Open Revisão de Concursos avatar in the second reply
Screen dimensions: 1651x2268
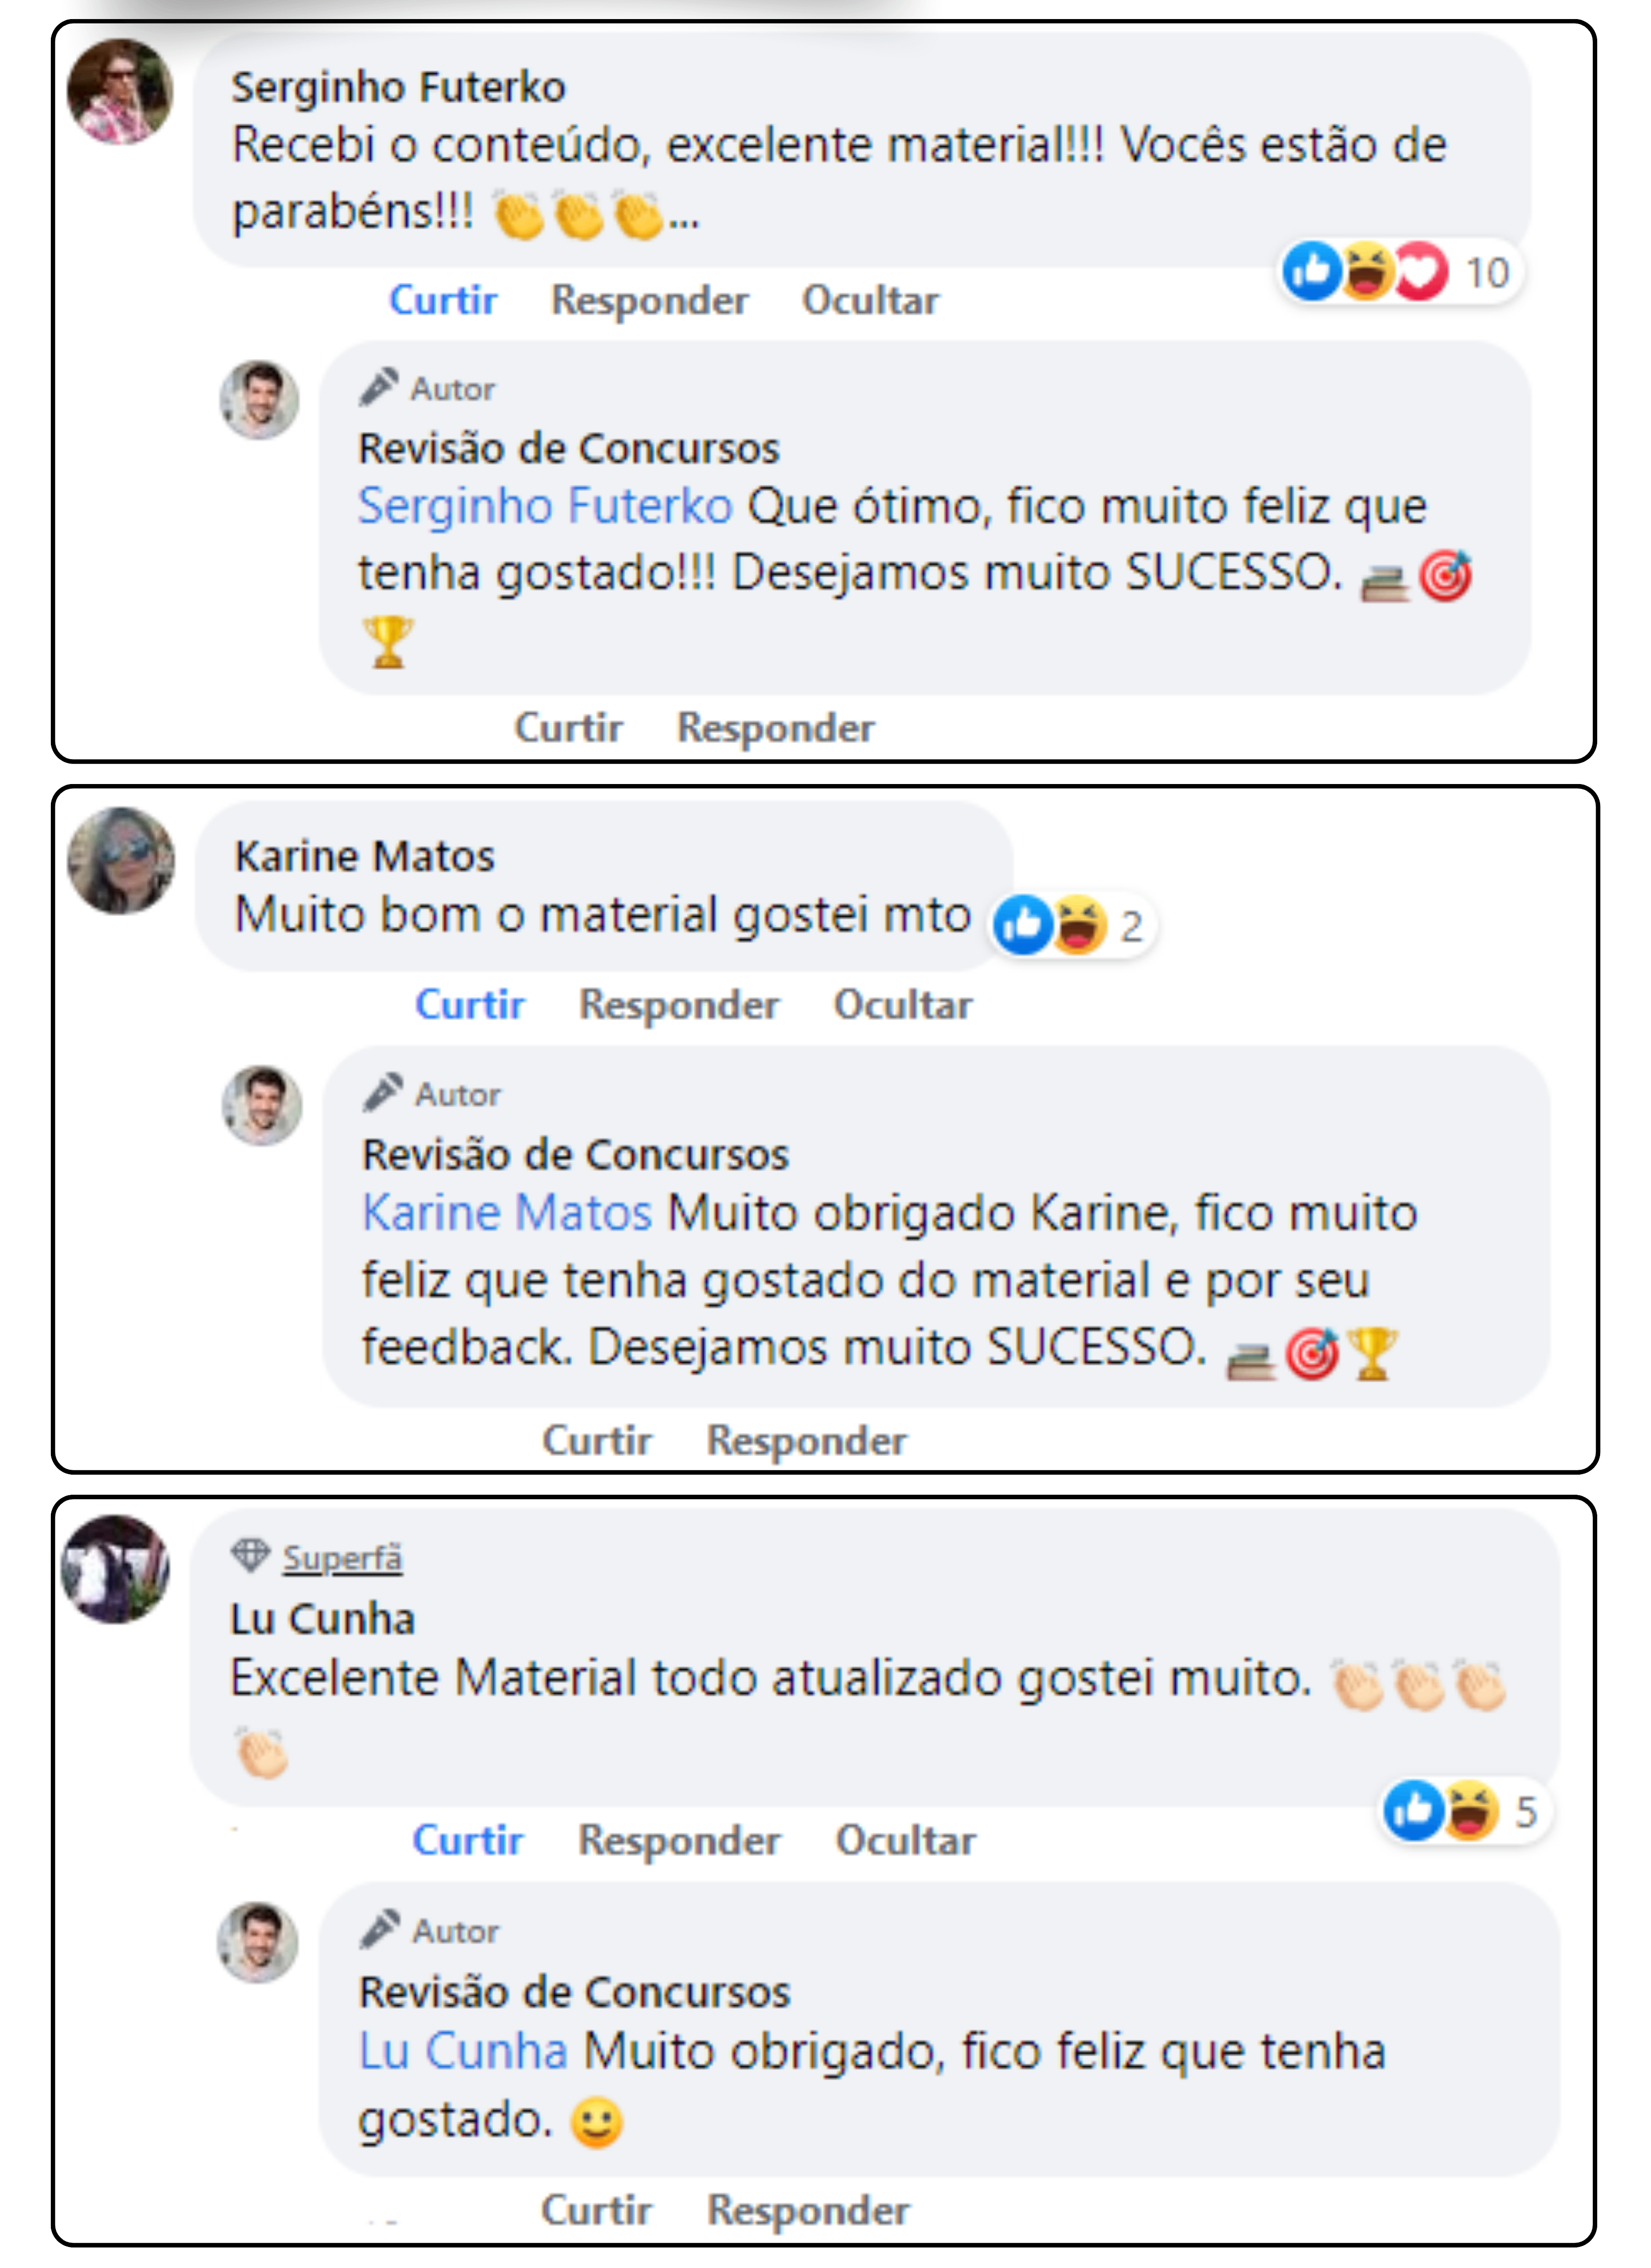tap(261, 1105)
